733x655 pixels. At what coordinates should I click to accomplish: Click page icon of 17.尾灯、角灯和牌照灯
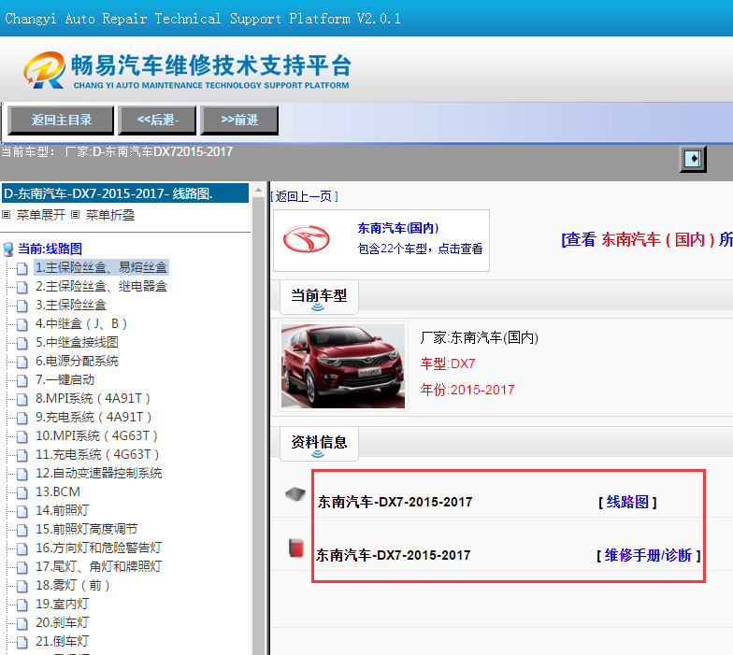click(22, 567)
